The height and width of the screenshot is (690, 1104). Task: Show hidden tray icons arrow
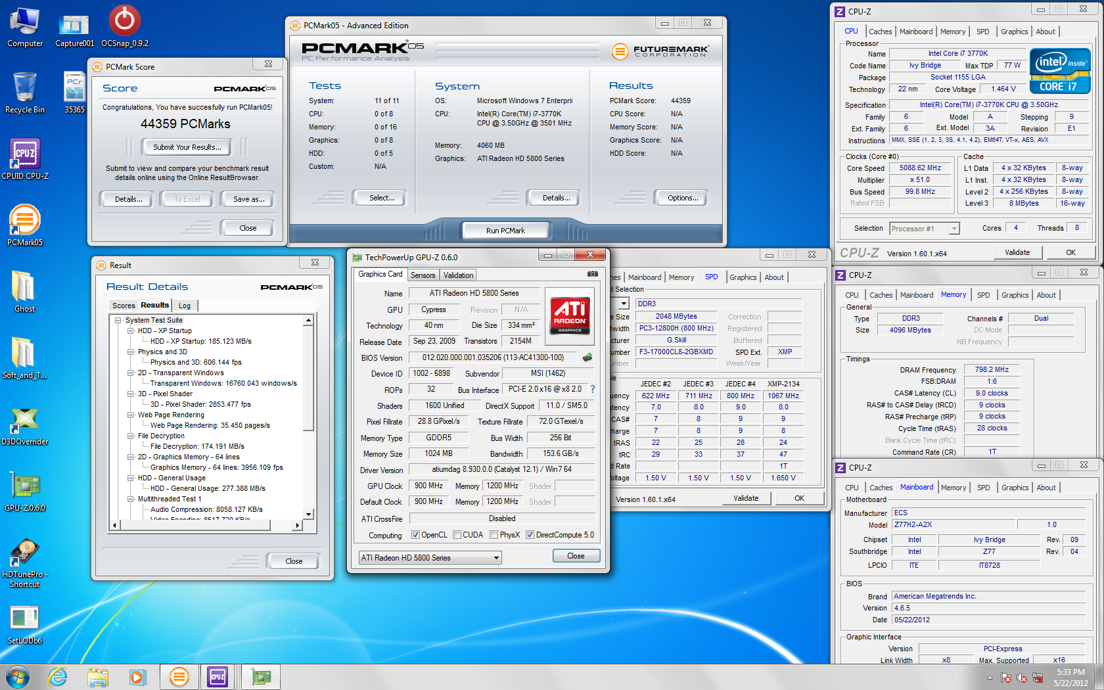coord(990,678)
